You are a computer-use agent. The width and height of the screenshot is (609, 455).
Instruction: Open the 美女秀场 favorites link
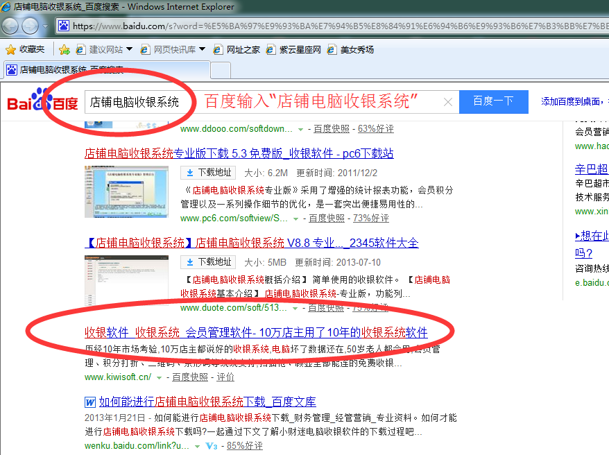pos(350,49)
